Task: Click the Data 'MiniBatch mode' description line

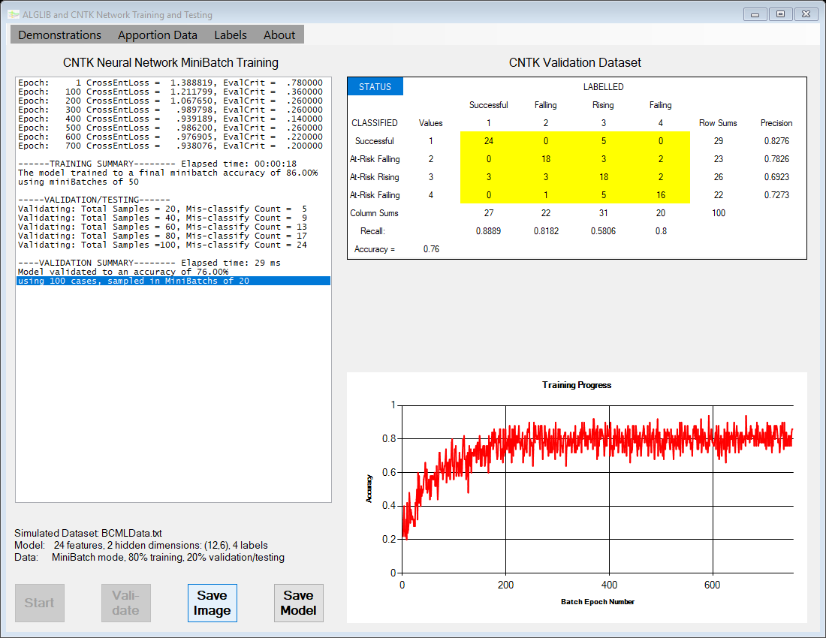Action: 149,558
